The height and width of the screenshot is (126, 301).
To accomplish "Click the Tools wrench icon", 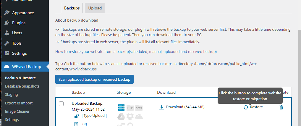I will [7, 43].
